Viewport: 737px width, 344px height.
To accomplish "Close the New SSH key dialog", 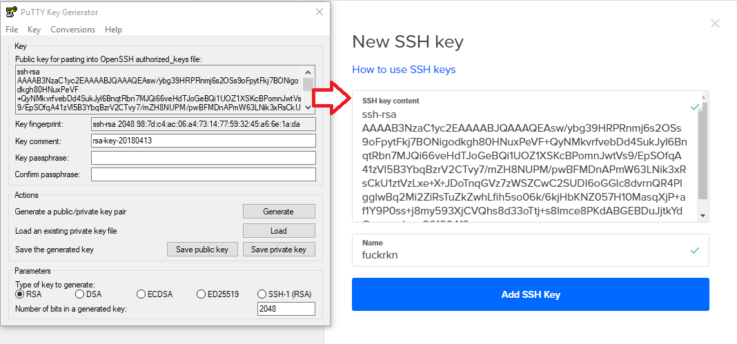I will (x=715, y=23).
